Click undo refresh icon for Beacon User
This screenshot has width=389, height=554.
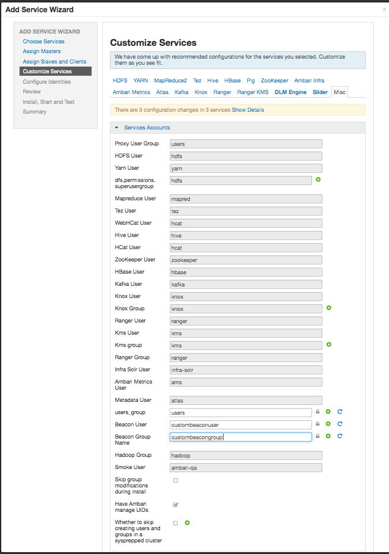[x=340, y=424]
